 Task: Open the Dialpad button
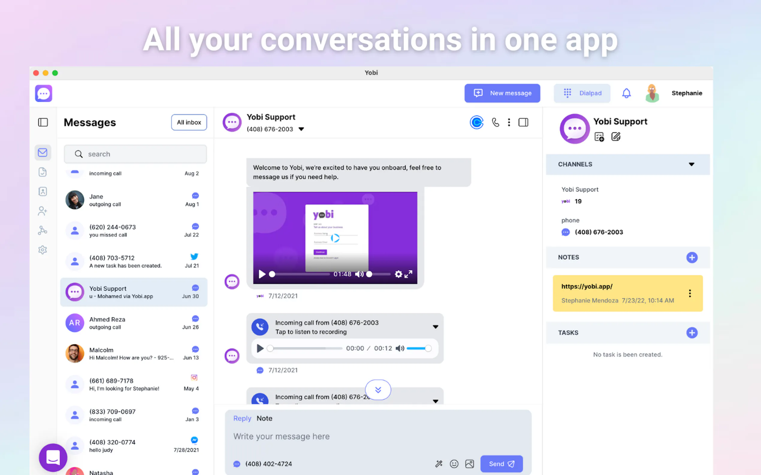pyautogui.click(x=582, y=93)
